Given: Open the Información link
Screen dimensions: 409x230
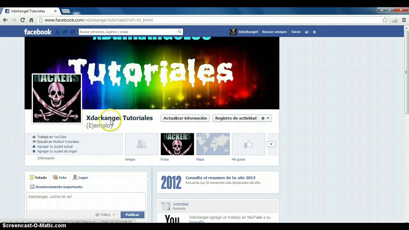Looking at the screenshot, I should (x=46, y=158).
